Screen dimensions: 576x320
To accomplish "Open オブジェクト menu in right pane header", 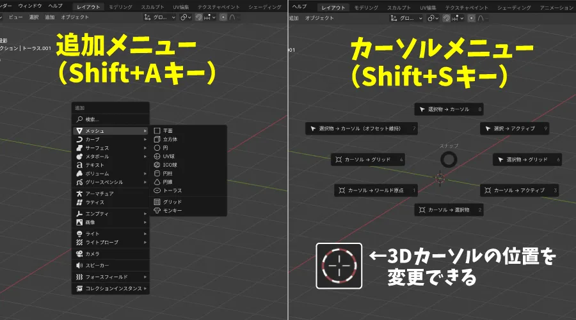I will [x=319, y=18].
